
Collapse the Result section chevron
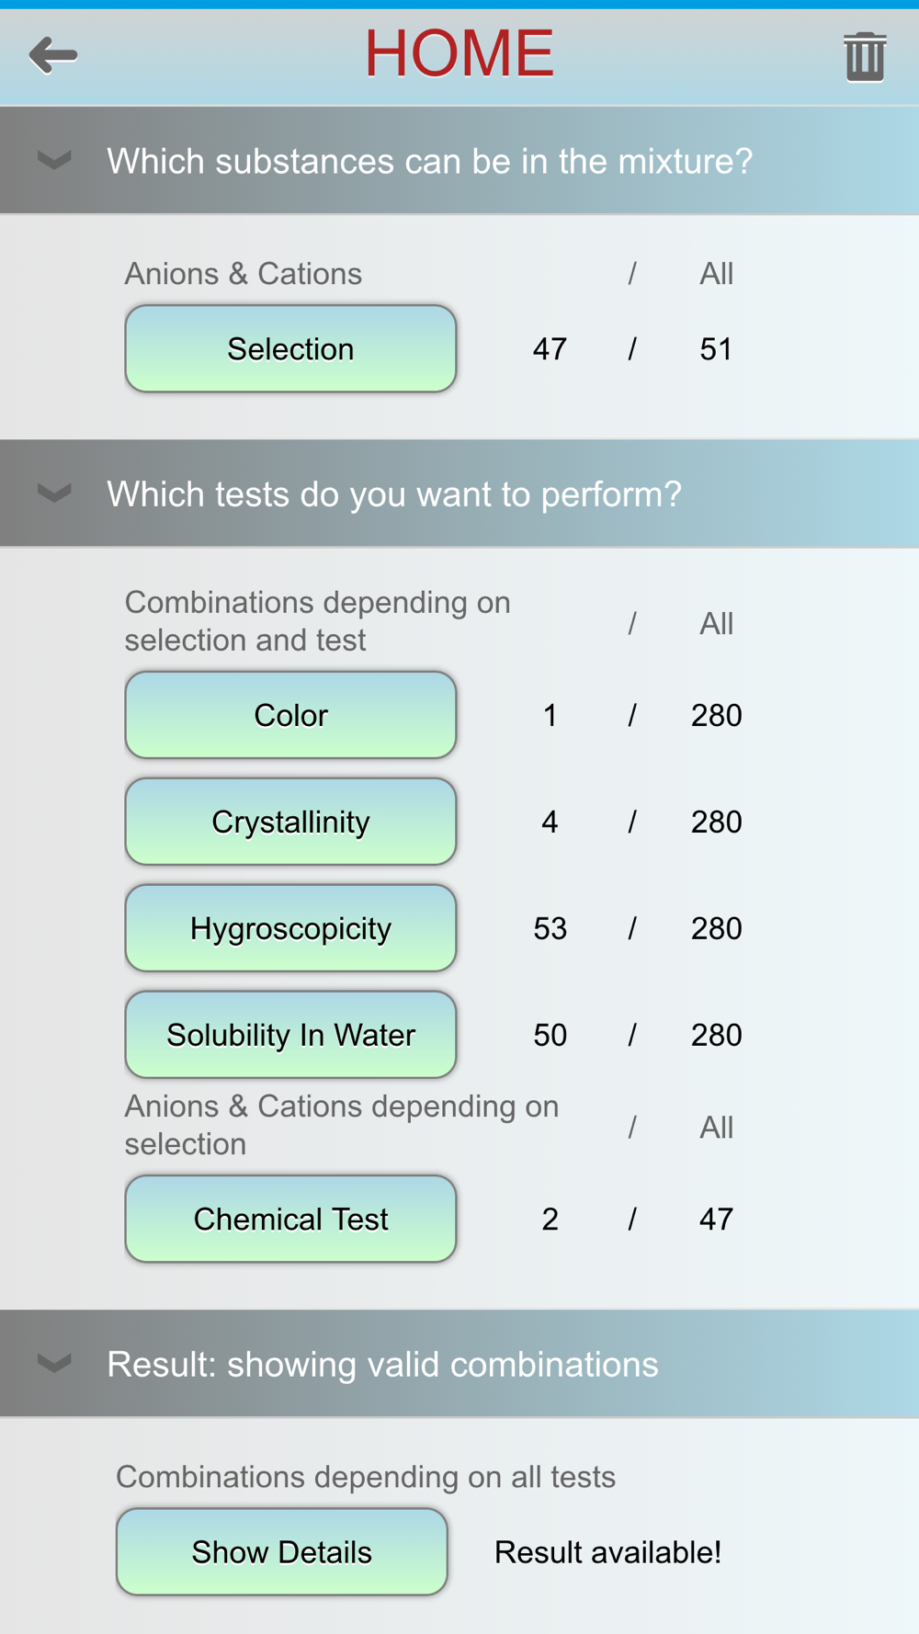click(54, 1363)
